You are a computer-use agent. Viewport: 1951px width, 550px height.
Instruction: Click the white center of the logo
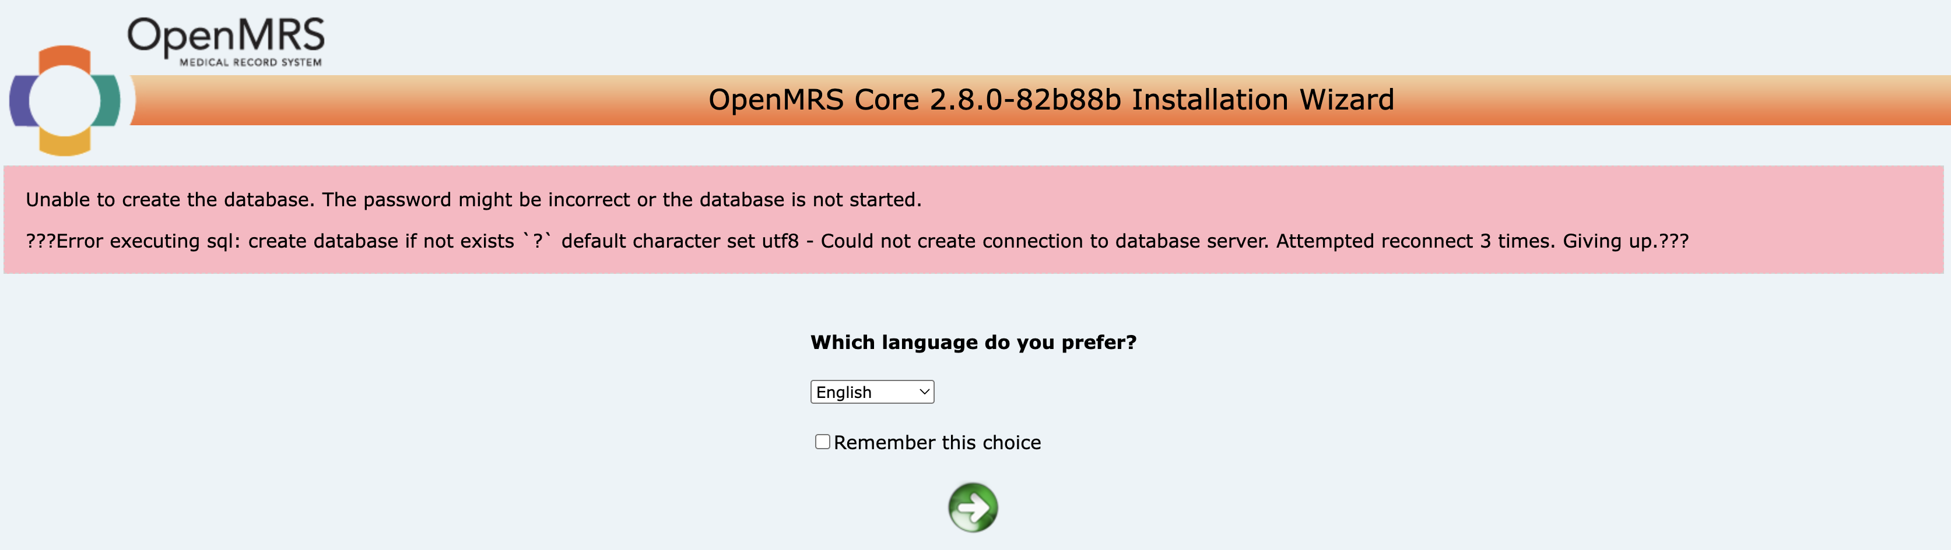pos(65,101)
